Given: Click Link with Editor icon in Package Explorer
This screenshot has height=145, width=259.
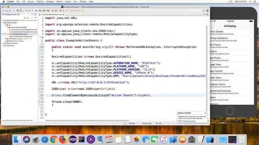Looking at the screenshot, I should pos(28,18).
